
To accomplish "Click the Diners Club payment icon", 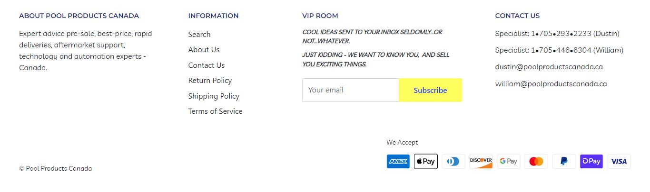I will [453, 162].
